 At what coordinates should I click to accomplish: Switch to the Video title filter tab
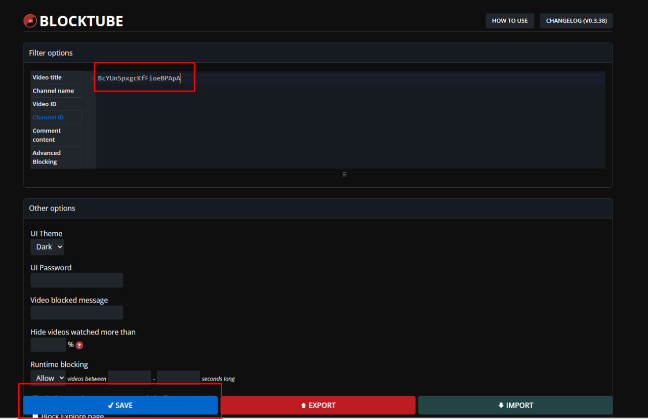pos(57,77)
